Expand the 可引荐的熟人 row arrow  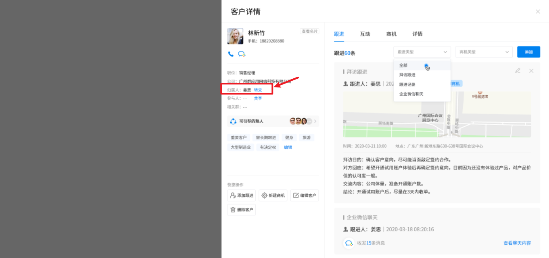pyautogui.click(x=315, y=121)
